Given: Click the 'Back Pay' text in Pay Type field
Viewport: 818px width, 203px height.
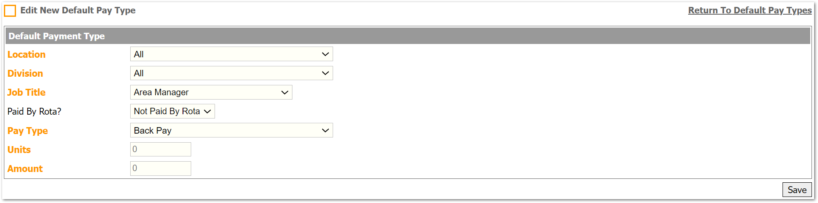Looking at the screenshot, I should 153,131.
